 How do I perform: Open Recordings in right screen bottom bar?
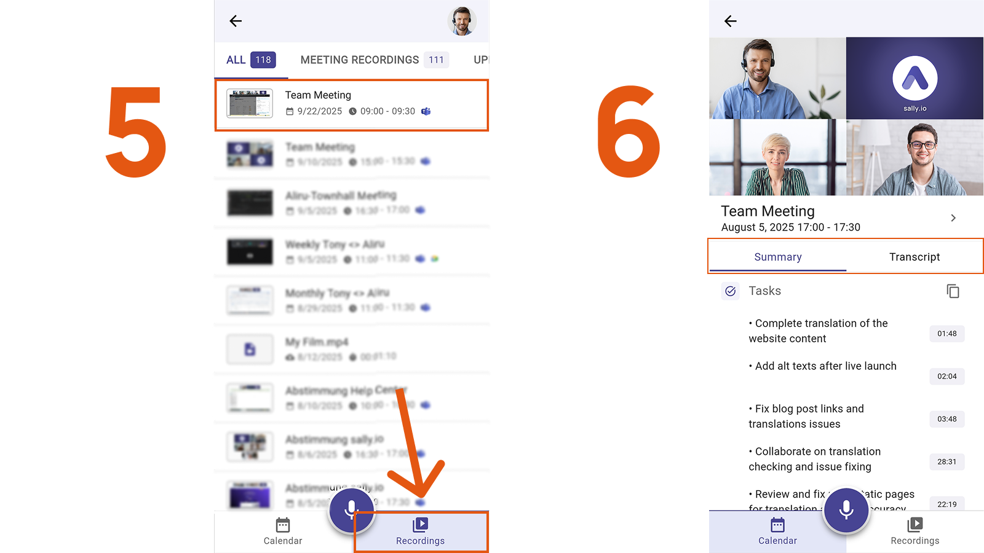point(915,531)
